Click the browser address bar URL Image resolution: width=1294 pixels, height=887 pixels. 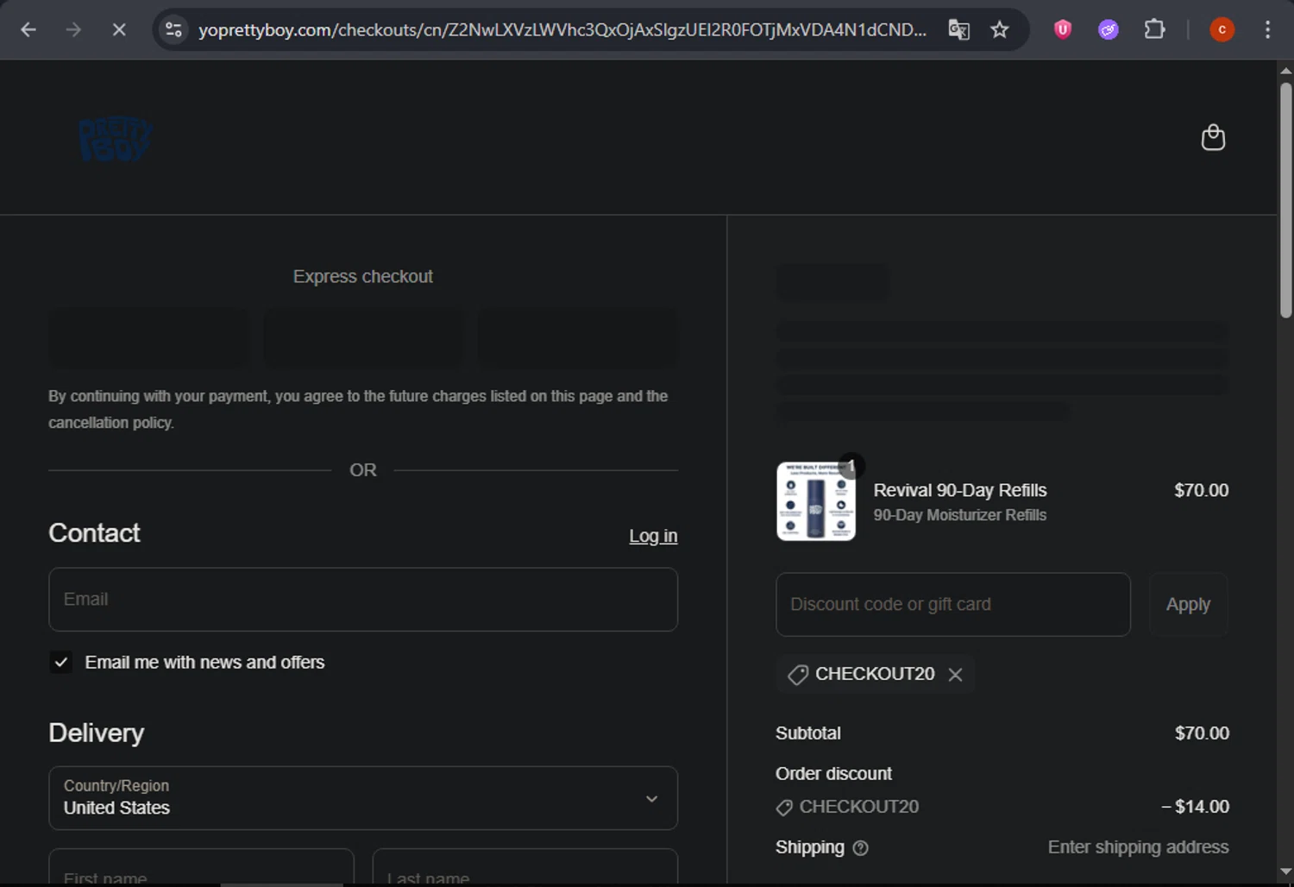pyautogui.click(x=562, y=30)
